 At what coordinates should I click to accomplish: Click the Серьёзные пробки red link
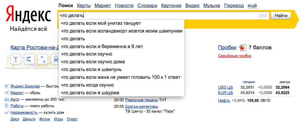(235, 56)
